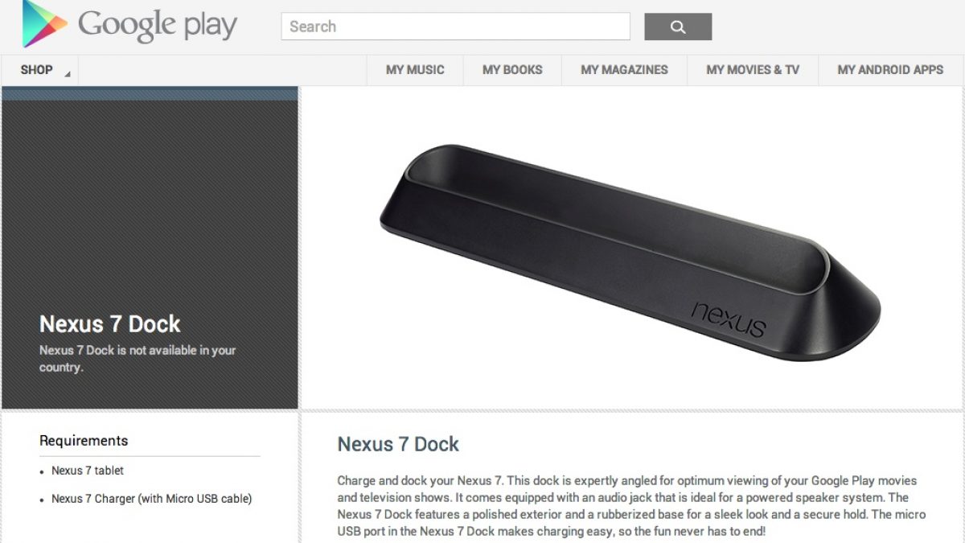Image resolution: width=965 pixels, height=543 pixels.
Task: Open the SHOP dropdown menu
Action: (39, 70)
